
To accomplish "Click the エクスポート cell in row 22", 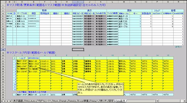I will 45,61.
